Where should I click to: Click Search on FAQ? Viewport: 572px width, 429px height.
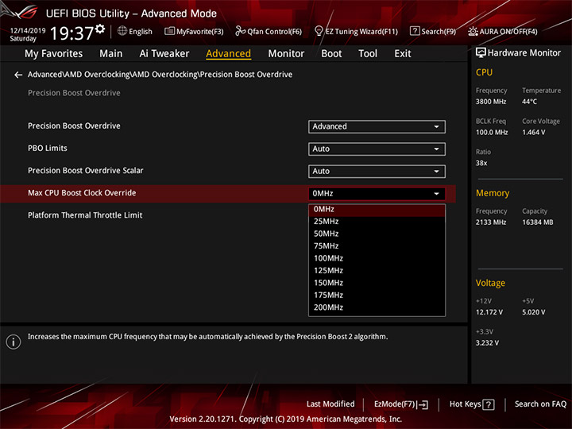(540, 404)
